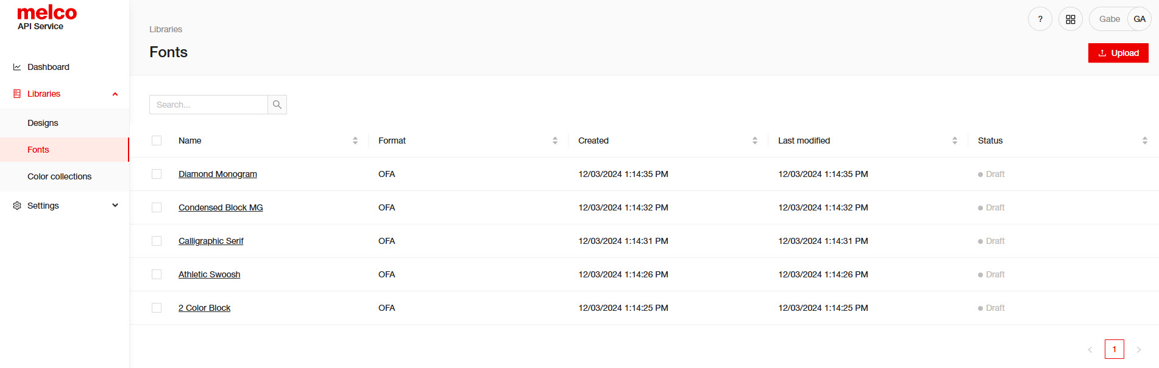Sort table by Format column arrows
The image size is (1159, 368).
555,141
